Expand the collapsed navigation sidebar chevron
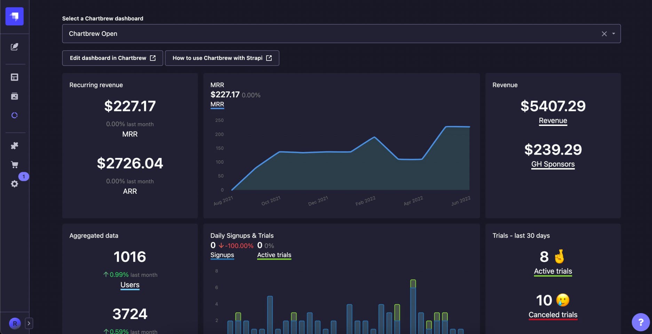Screen dimensions: 652x334 pos(29,323)
